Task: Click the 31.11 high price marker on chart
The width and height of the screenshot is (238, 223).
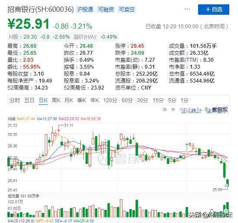Action: [69, 126]
